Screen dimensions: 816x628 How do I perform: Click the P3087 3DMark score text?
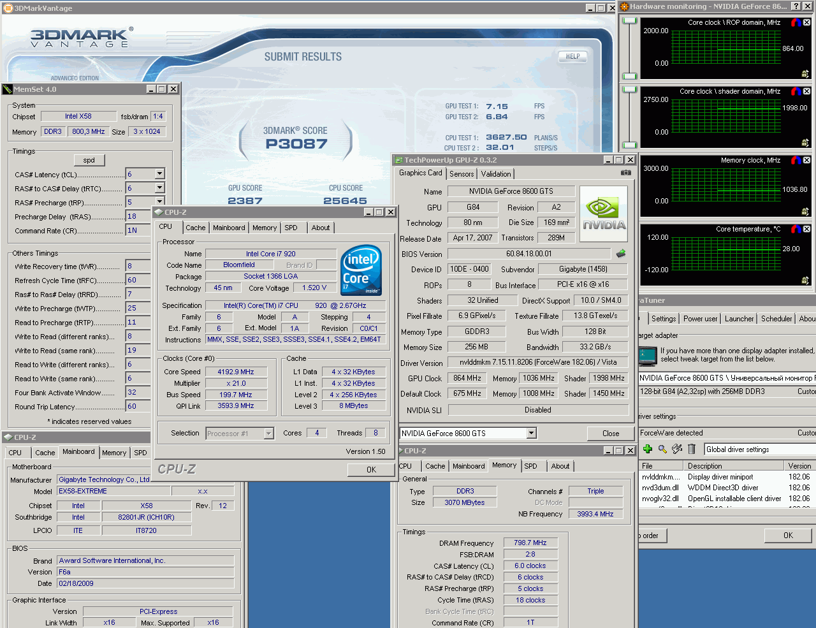(x=296, y=144)
